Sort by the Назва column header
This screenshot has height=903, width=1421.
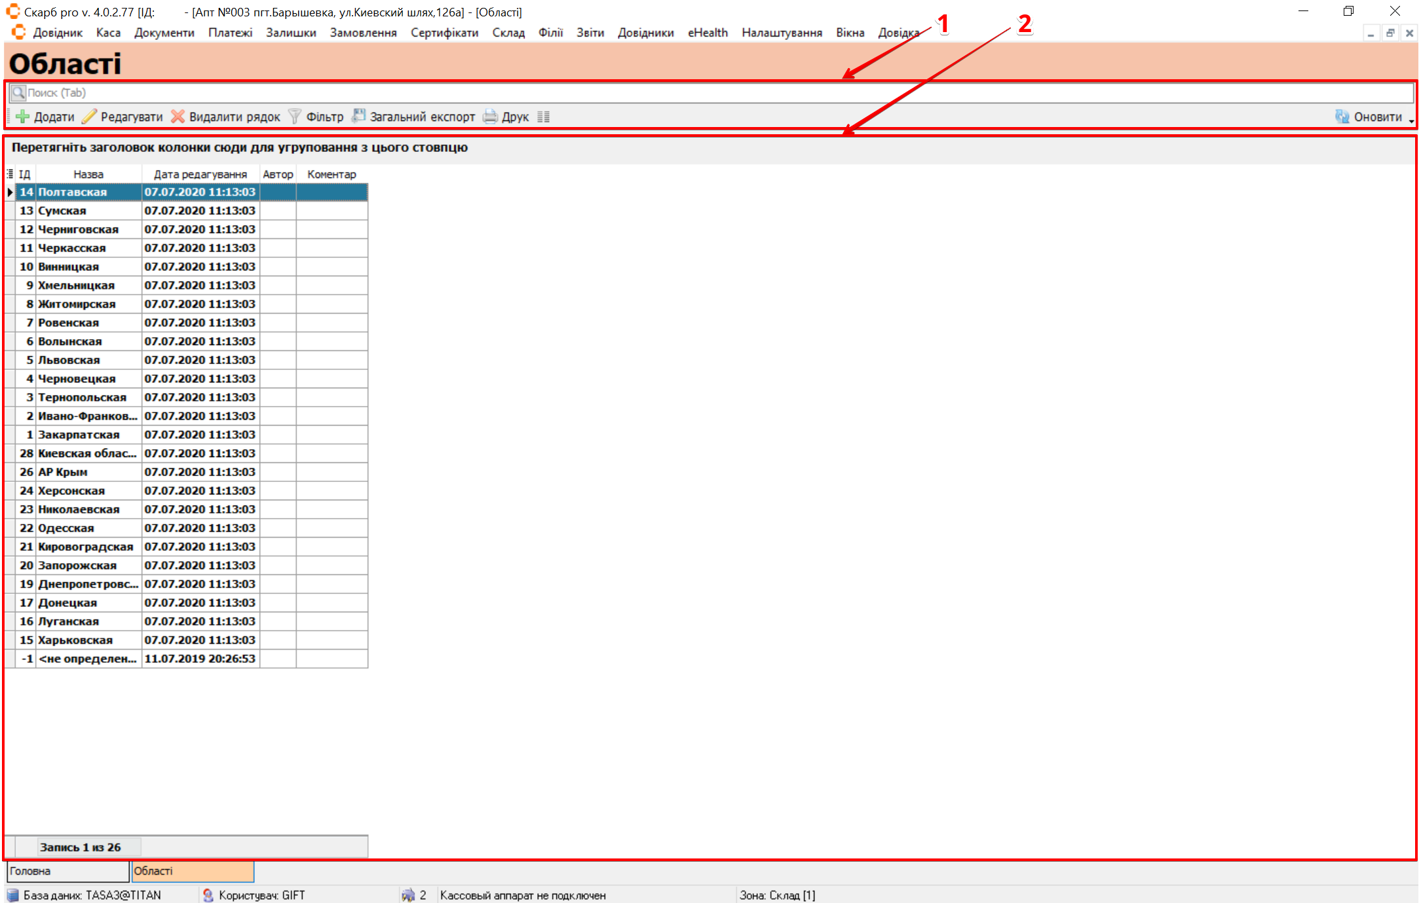[88, 174]
